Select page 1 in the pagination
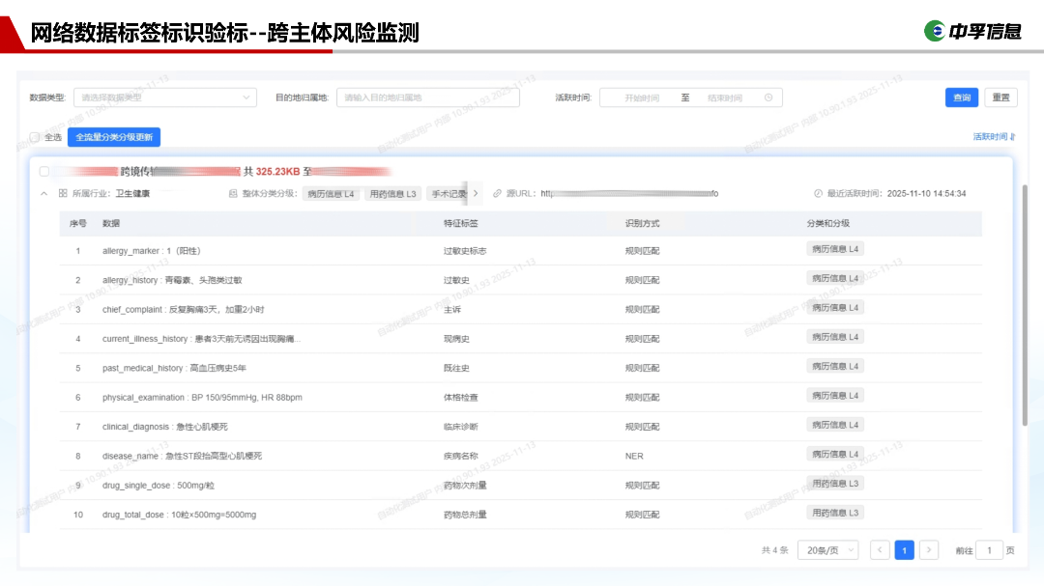1044x586 pixels. click(x=904, y=550)
